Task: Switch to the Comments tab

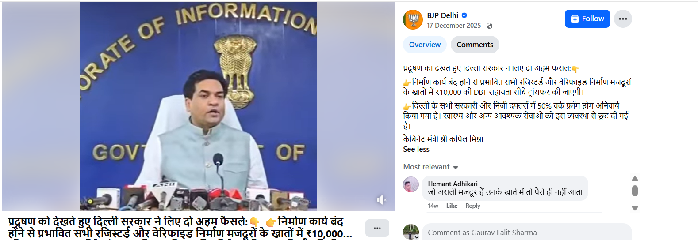Action: tap(475, 45)
